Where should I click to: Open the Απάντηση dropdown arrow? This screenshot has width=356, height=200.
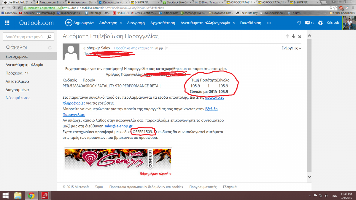pyautogui.click(x=121, y=23)
